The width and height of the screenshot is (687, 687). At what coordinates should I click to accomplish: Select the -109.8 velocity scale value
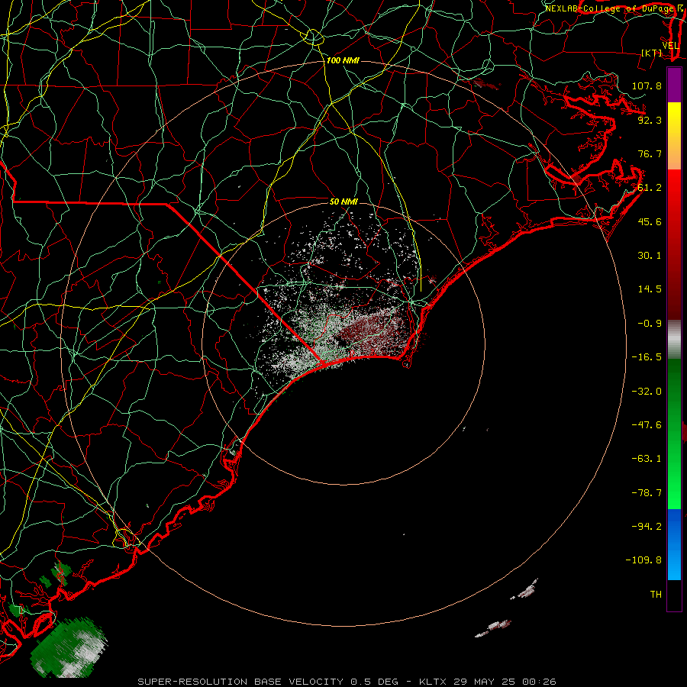click(x=643, y=560)
